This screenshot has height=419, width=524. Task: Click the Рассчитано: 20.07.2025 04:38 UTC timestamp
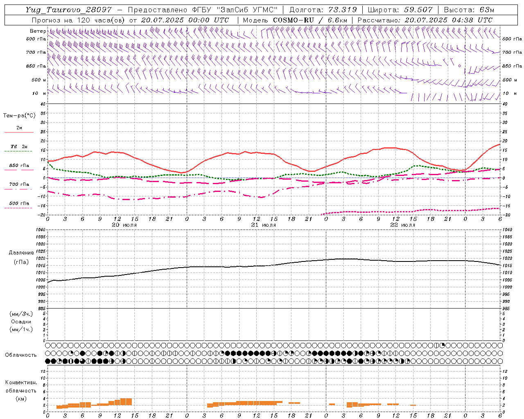(425, 20)
